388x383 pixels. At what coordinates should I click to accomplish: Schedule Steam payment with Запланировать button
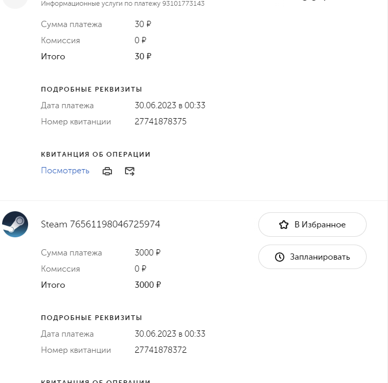point(312,257)
